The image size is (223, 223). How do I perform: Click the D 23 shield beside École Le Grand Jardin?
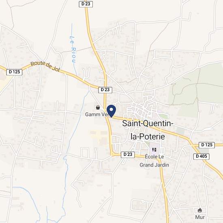tap(128, 154)
